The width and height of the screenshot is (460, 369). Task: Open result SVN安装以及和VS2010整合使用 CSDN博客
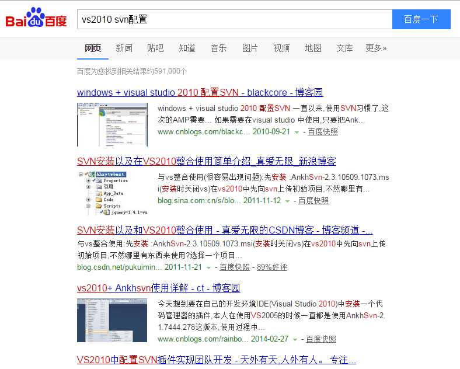[x=225, y=230]
